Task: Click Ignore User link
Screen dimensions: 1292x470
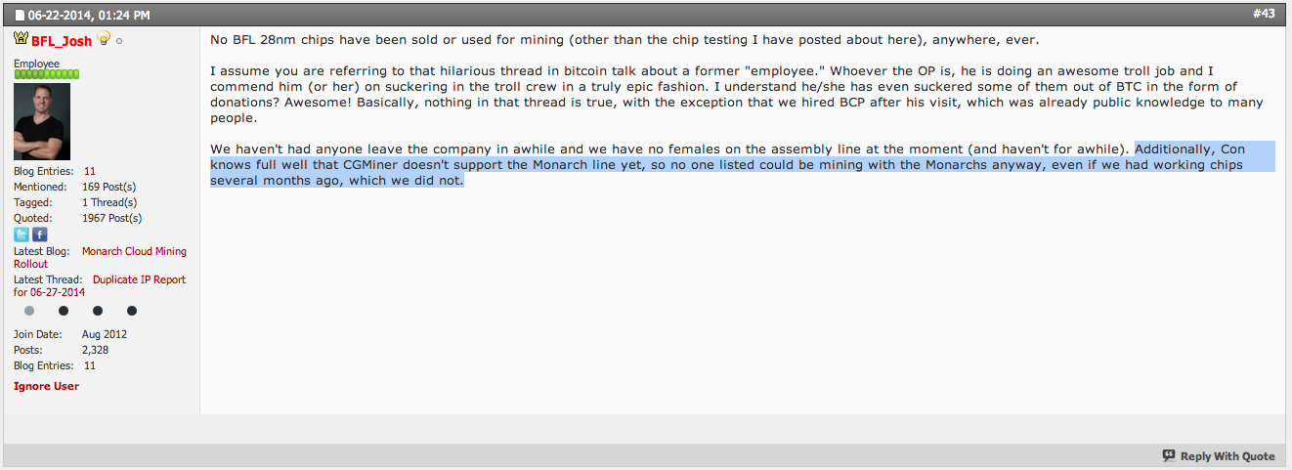Action: click(46, 386)
